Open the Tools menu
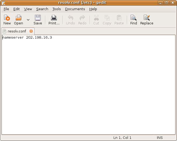 coord(57,9)
